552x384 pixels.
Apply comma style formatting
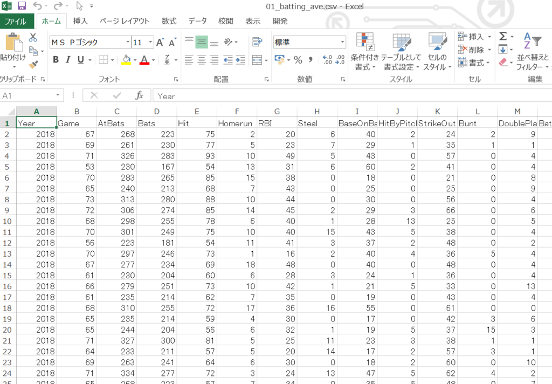pyautogui.click(x=310, y=60)
